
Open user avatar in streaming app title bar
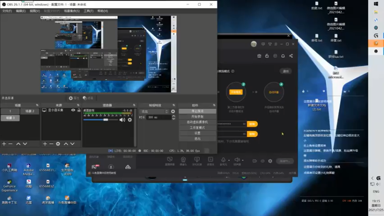click(x=254, y=44)
